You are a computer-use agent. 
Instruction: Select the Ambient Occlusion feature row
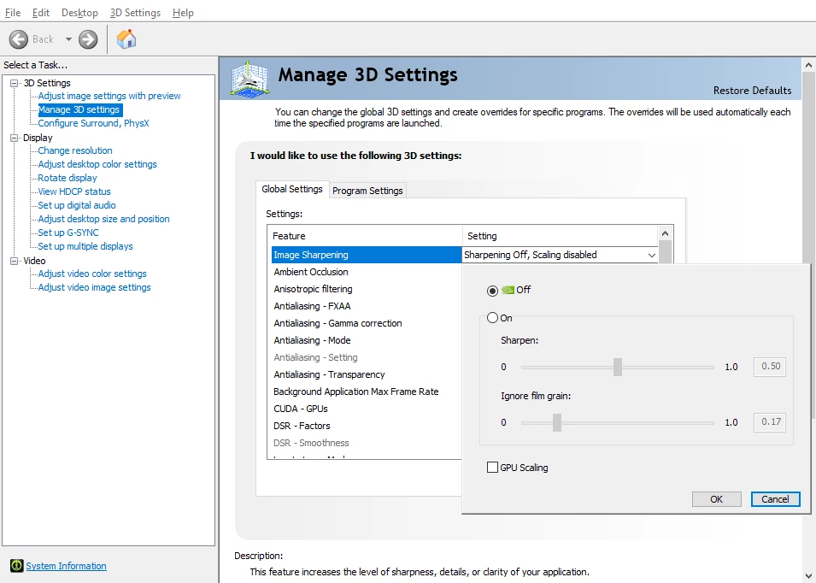tap(367, 272)
